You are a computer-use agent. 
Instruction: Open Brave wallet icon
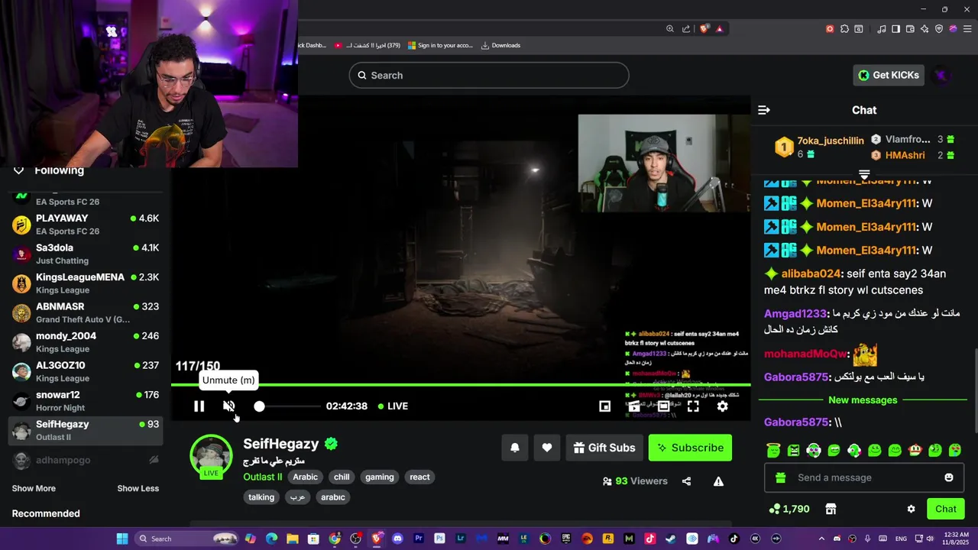[910, 29]
